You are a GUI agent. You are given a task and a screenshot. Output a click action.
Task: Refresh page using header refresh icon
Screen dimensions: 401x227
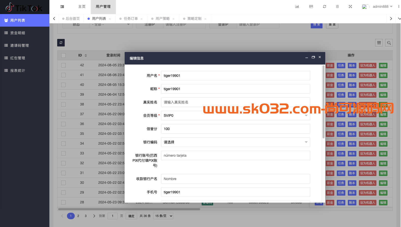tap(325, 7)
